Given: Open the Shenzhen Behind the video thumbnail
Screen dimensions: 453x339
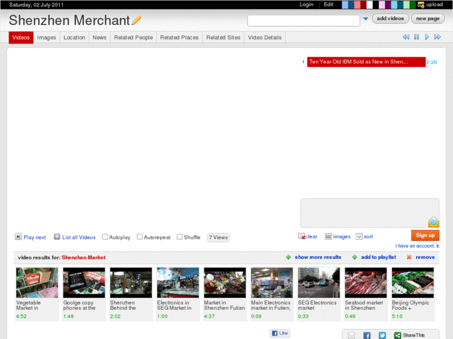Looking at the screenshot, I should [131, 283].
